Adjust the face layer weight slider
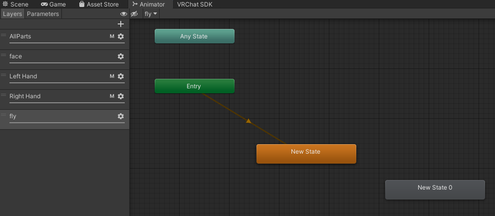Screen dimensions: 495x216 (x=67, y=62)
